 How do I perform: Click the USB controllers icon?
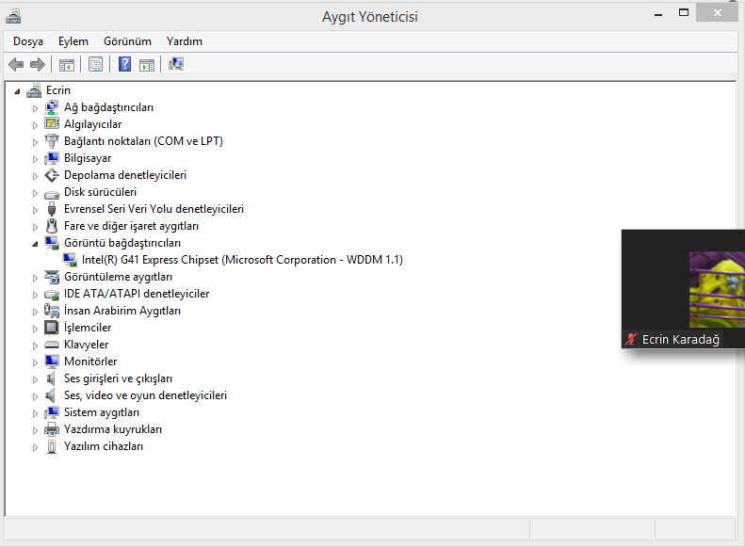[51, 209]
